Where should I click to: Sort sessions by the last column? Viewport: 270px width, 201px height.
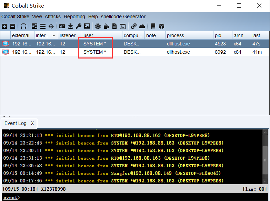[x=260, y=35]
